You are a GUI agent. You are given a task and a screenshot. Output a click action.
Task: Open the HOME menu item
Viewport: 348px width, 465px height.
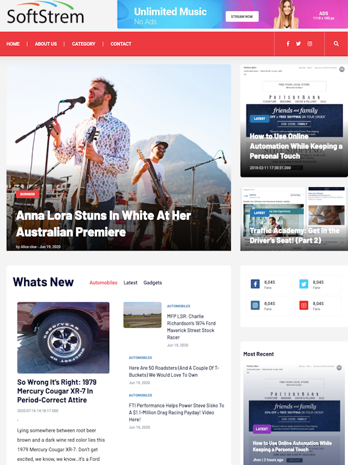[13, 44]
